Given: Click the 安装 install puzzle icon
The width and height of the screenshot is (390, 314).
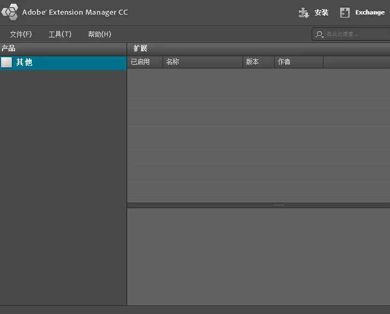Looking at the screenshot, I should pyautogui.click(x=304, y=12).
